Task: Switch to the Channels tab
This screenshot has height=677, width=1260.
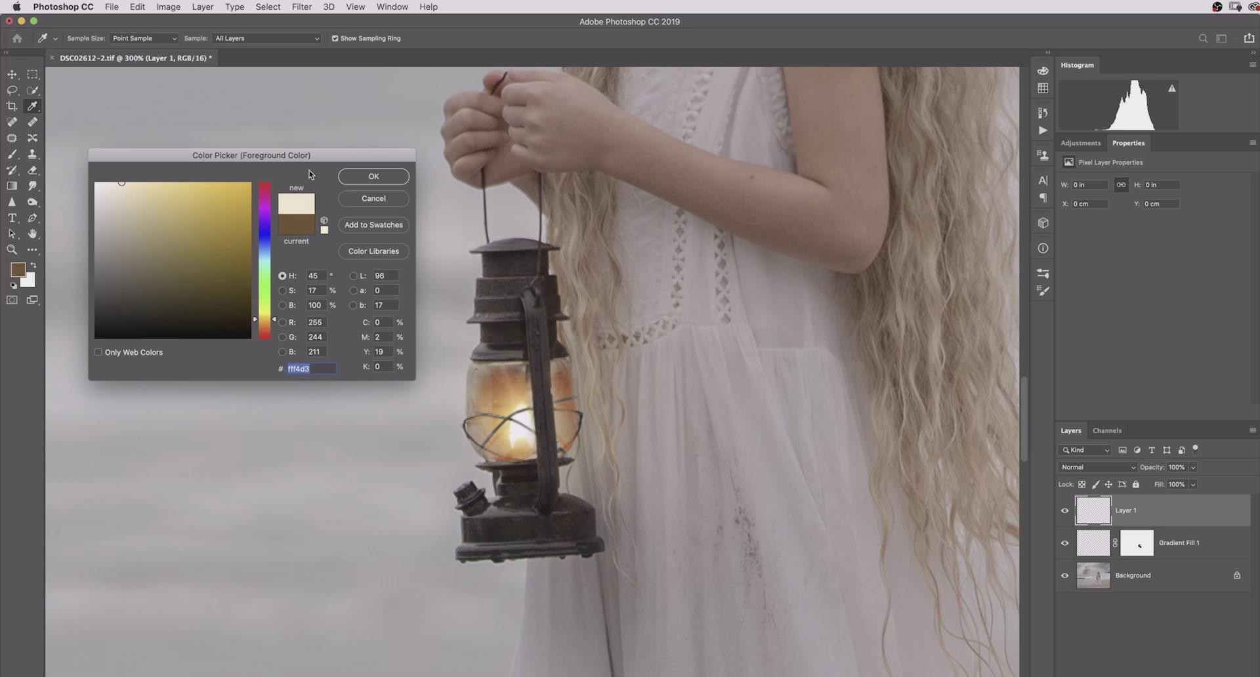Action: click(x=1106, y=430)
